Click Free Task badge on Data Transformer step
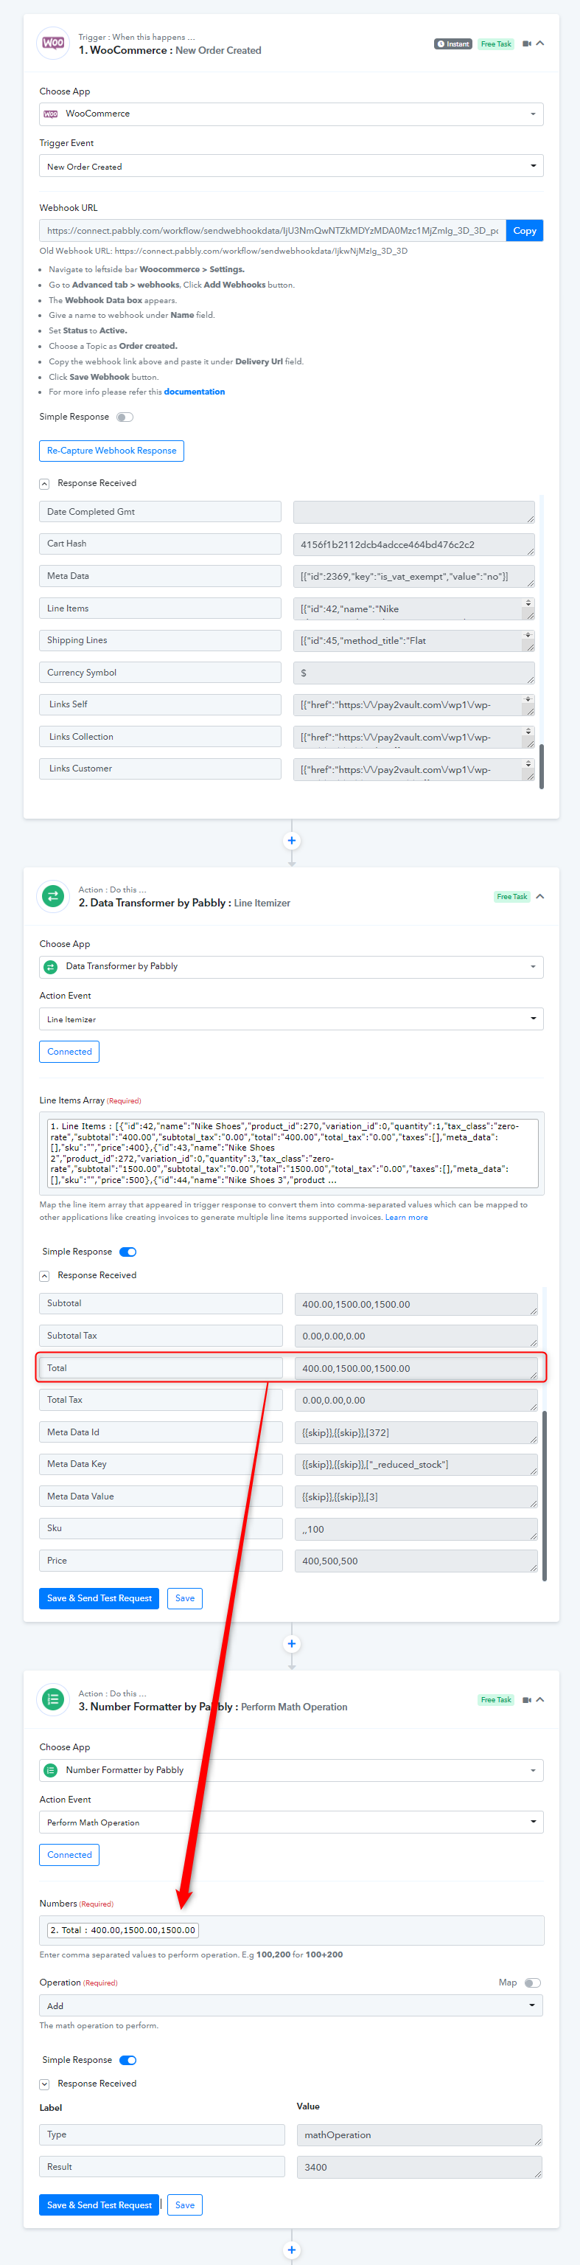This screenshot has width=580, height=2265. coord(511,897)
